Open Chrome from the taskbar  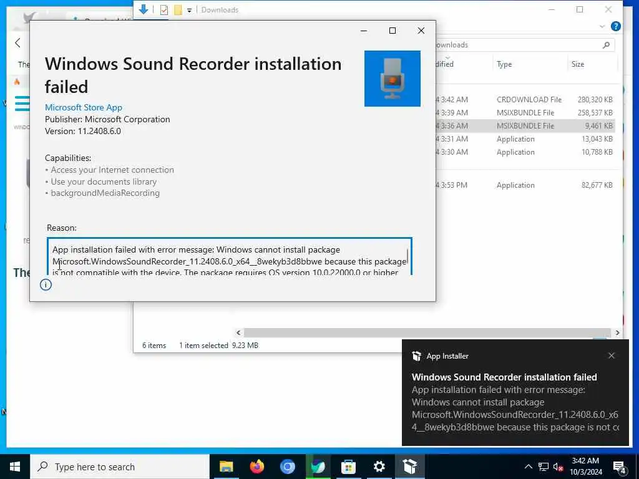(x=287, y=467)
